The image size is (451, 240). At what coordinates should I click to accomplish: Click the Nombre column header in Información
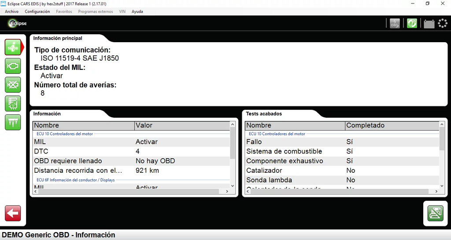pos(83,125)
